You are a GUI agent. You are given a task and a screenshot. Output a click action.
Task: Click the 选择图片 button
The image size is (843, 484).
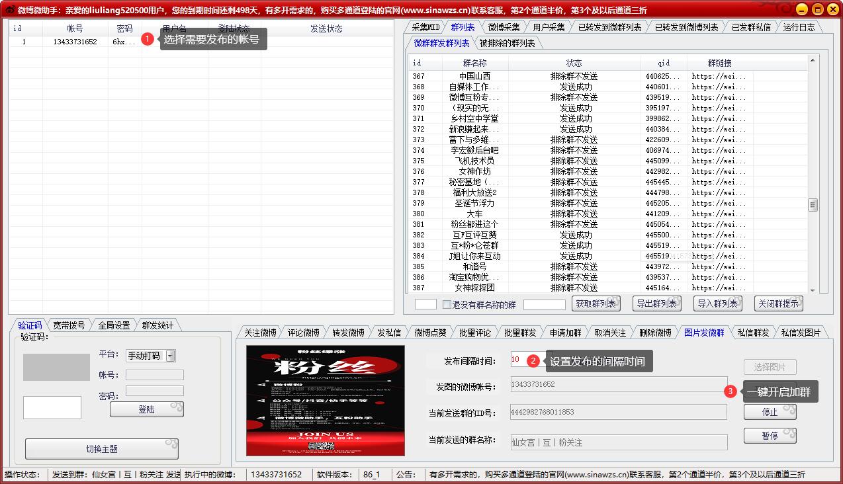coord(770,367)
